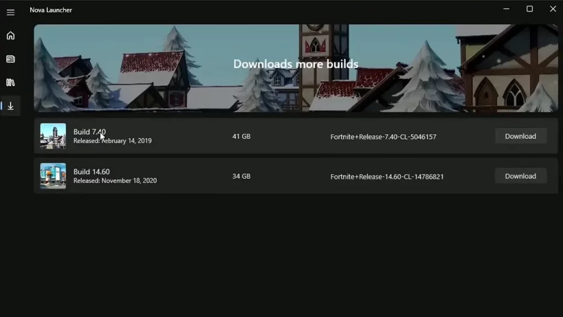Click "Released: February 14, 2019" text
This screenshot has height=317, width=563.
[112, 141]
